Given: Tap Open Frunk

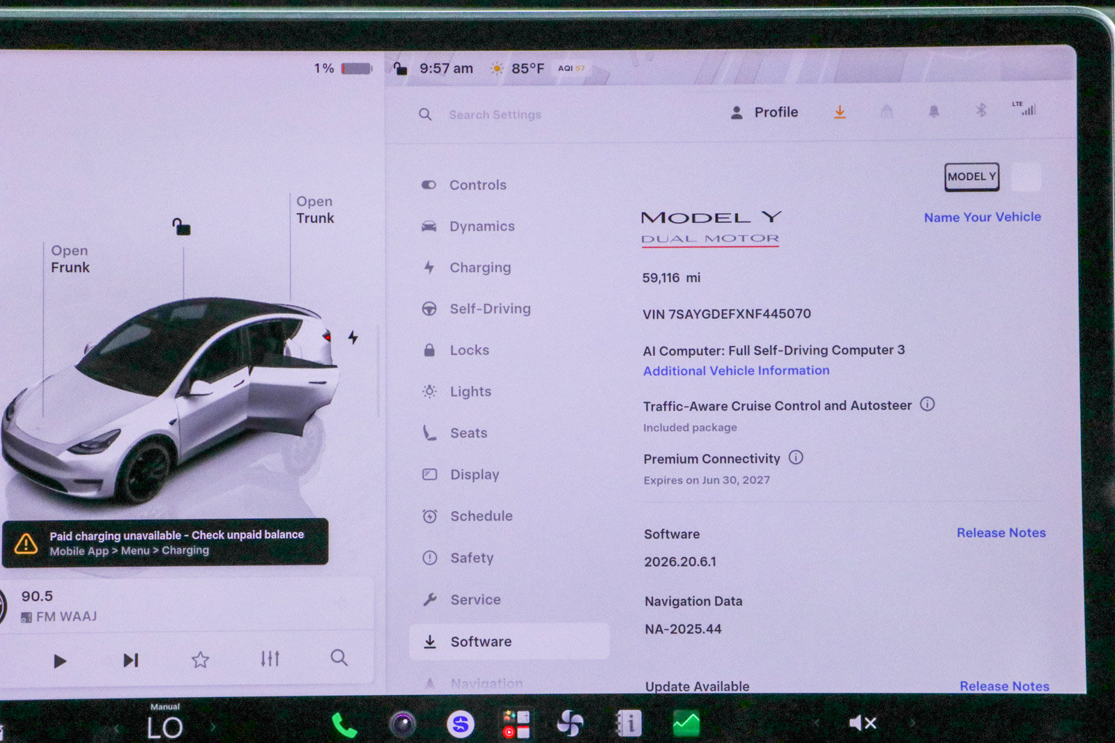Looking at the screenshot, I should click(70, 259).
